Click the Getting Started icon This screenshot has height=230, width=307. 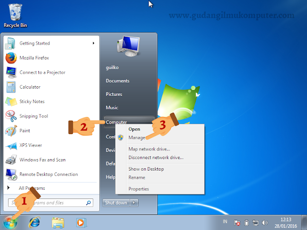tap(10, 43)
